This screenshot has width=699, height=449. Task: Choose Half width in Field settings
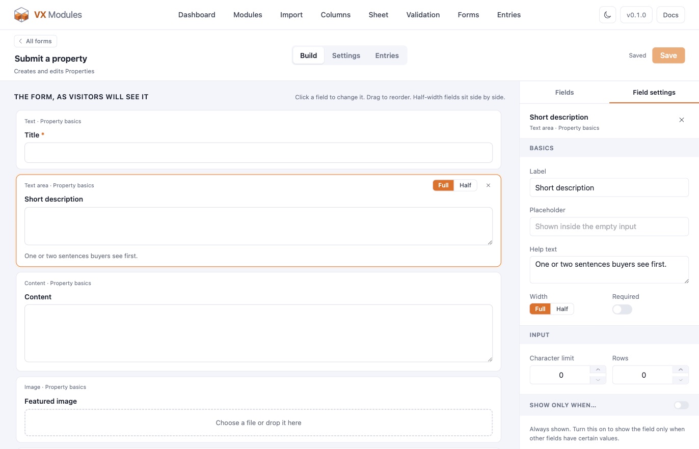click(562, 309)
